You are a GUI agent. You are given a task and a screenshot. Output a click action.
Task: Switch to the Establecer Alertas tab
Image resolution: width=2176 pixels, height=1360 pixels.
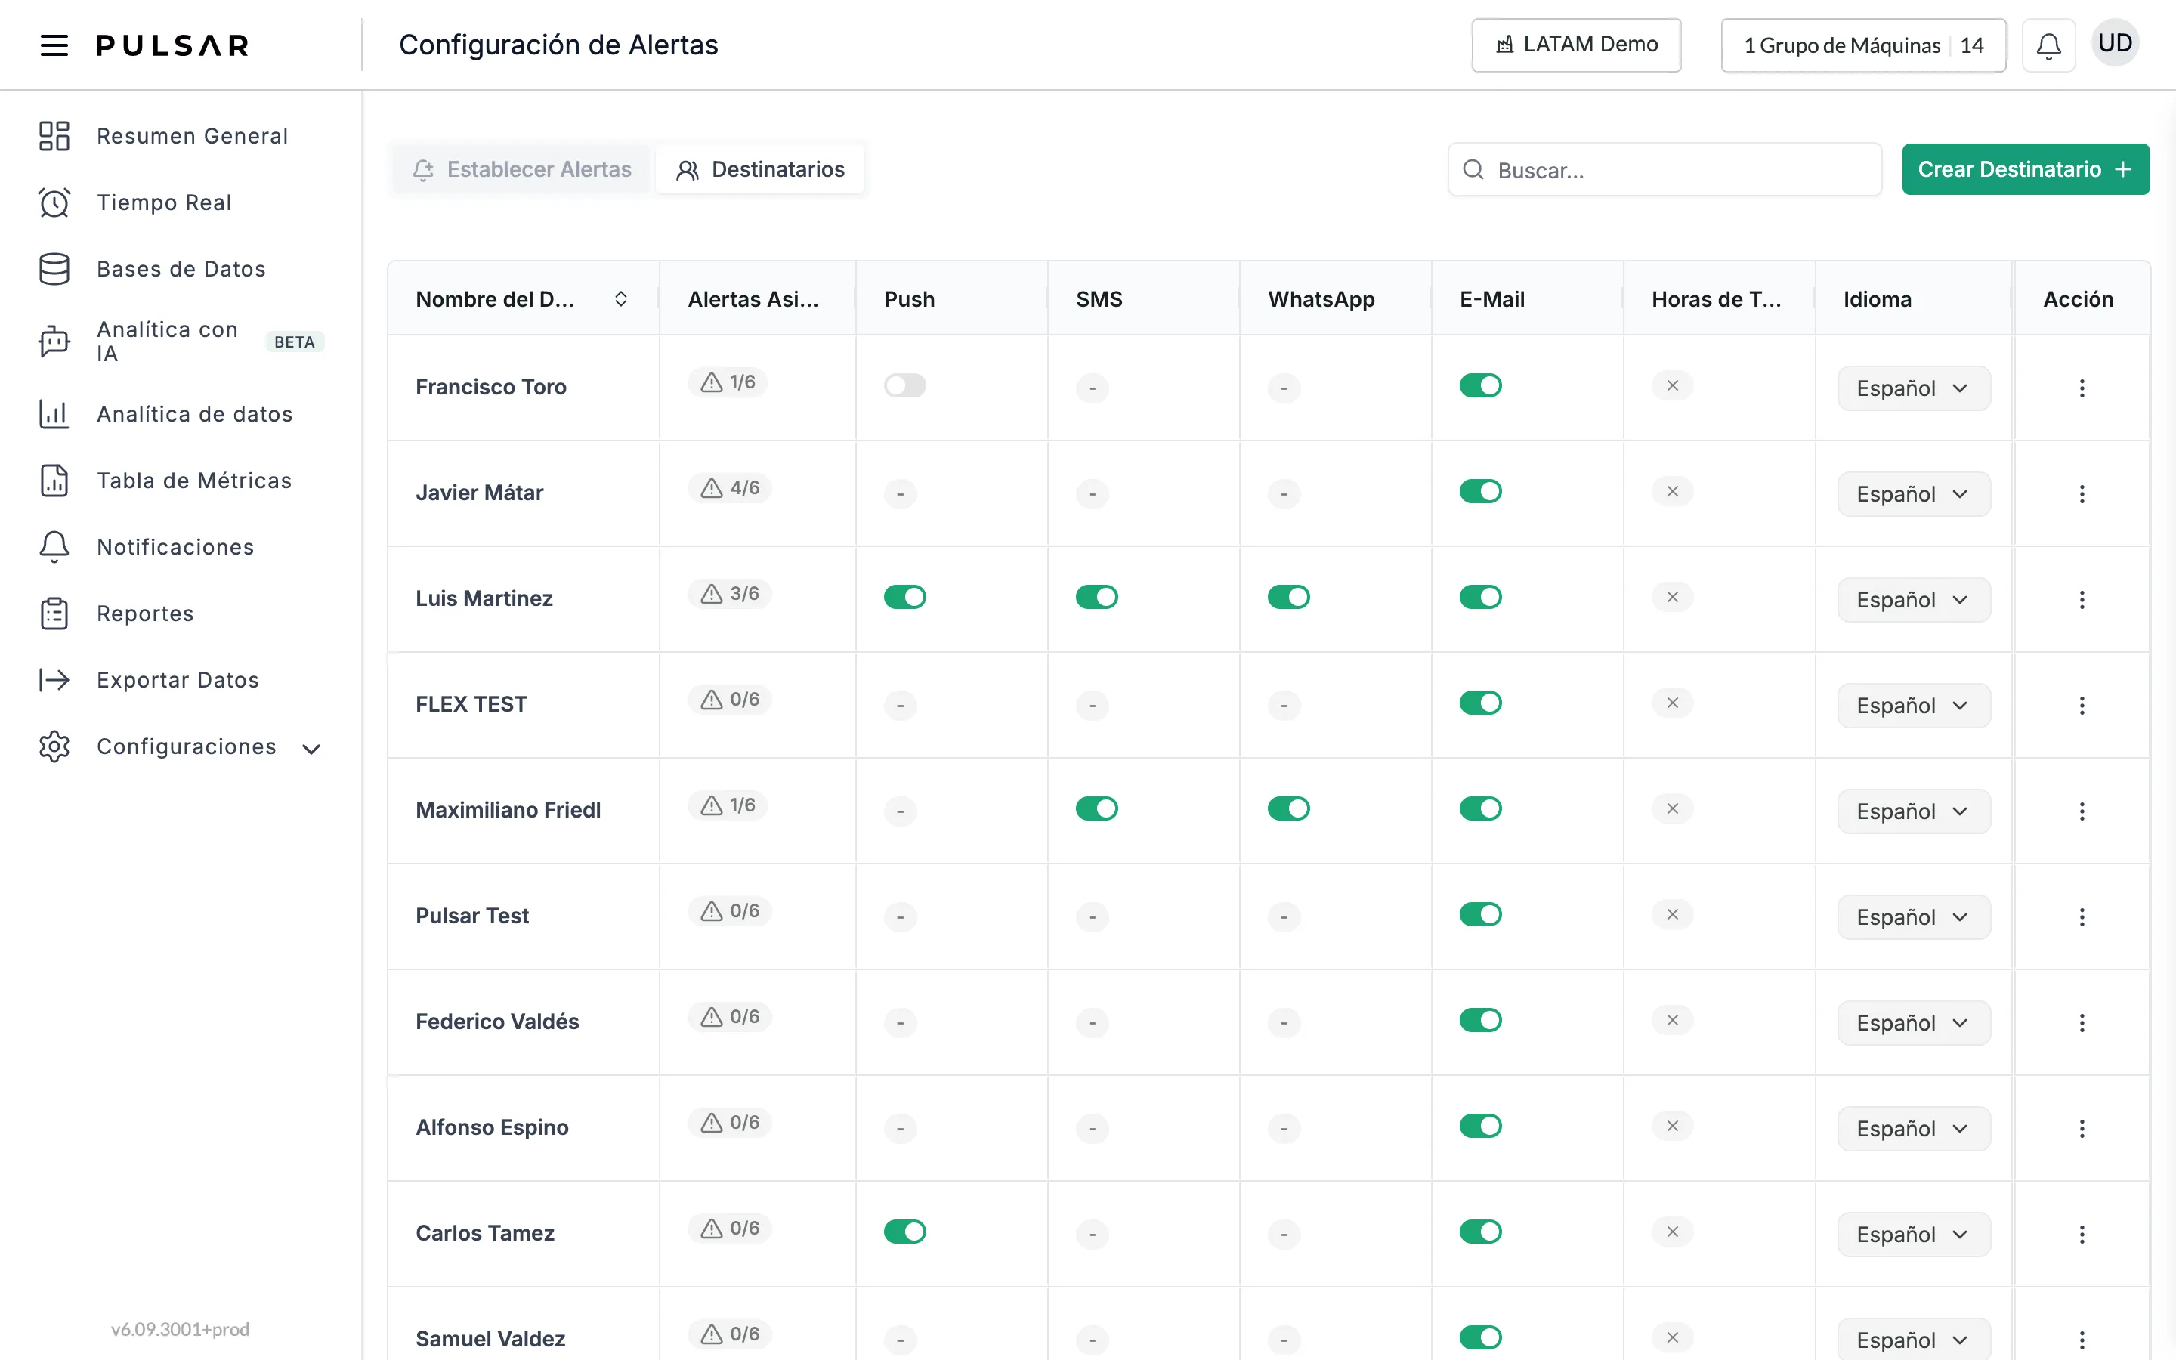(x=521, y=169)
